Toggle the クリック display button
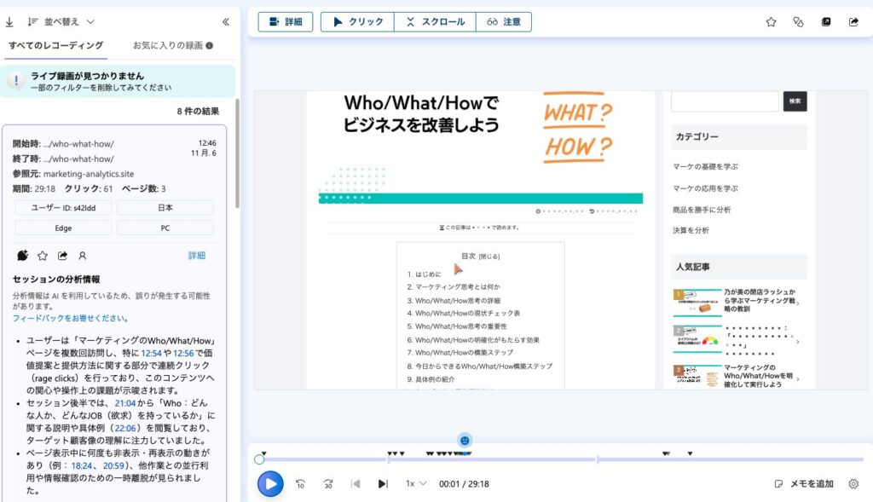Image resolution: width=873 pixels, height=502 pixels. point(357,22)
